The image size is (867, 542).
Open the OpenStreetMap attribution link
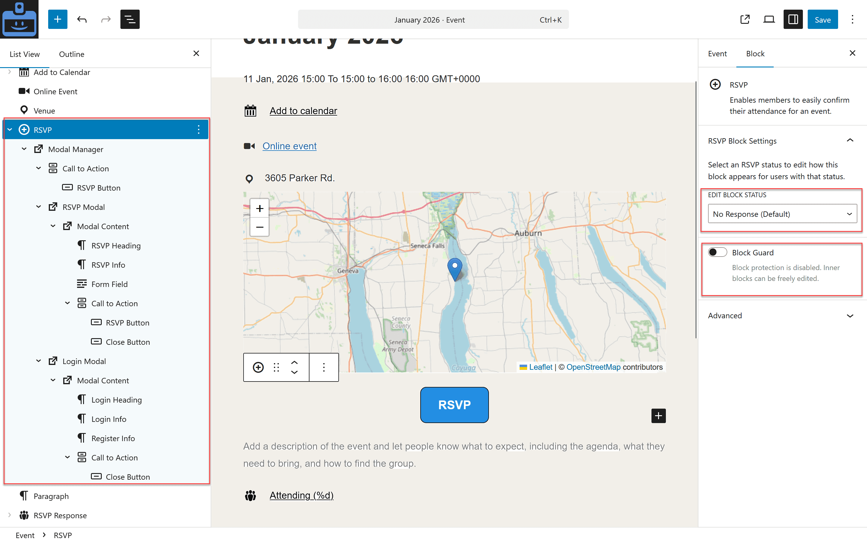pos(593,367)
